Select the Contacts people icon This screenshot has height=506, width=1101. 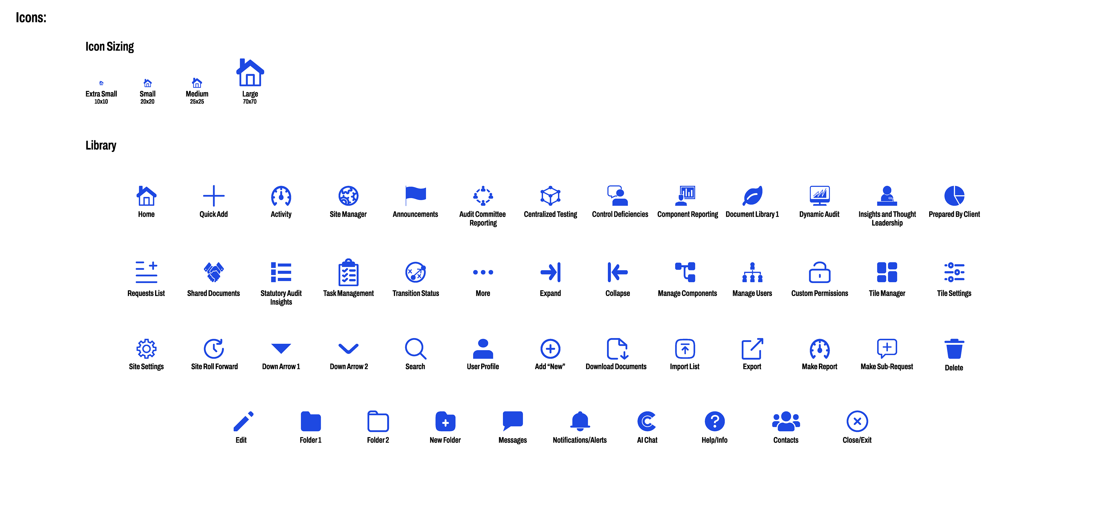click(786, 422)
